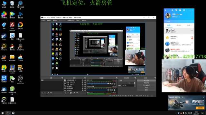Screen dimensions: 206x115
Task: Open the Apex Legends desktop shortcut
Action: coord(12,27)
